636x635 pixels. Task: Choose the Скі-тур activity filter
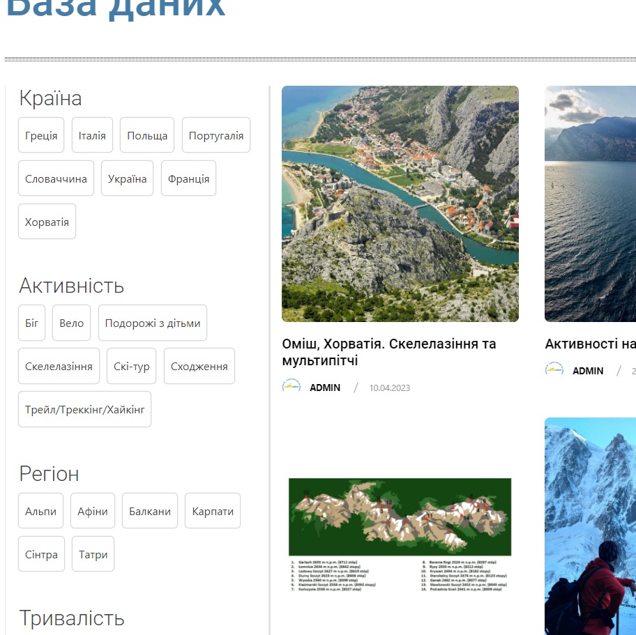(131, 365)
